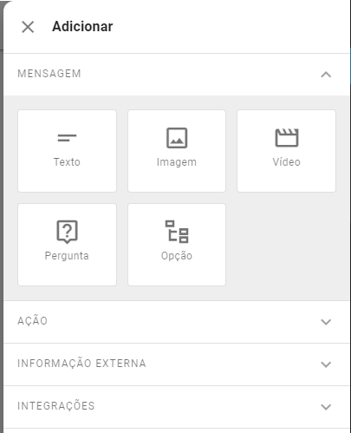Screen dimensions: 351x433
Task: Click the Texto lines icon
Action: [x=67, y=138]
